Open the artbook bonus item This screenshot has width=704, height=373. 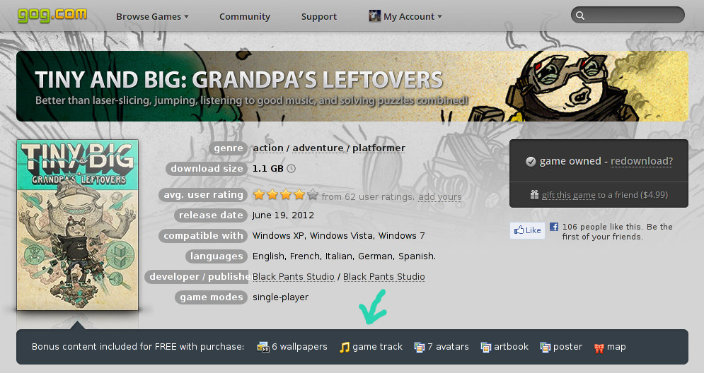click(x=504, y=347)
